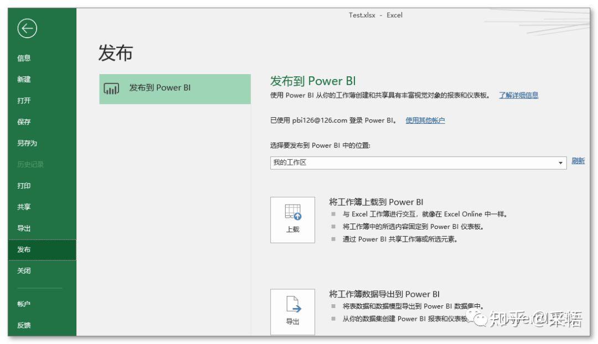Select 打开 in the sidebar
The width and height of the screenshot is (598, 344).
click(x=24, y=101)
